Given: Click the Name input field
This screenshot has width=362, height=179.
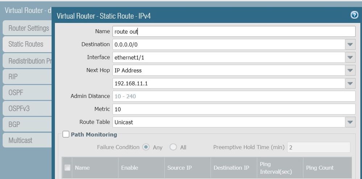Looking at the screenshot, I should [x=234, y=31].
